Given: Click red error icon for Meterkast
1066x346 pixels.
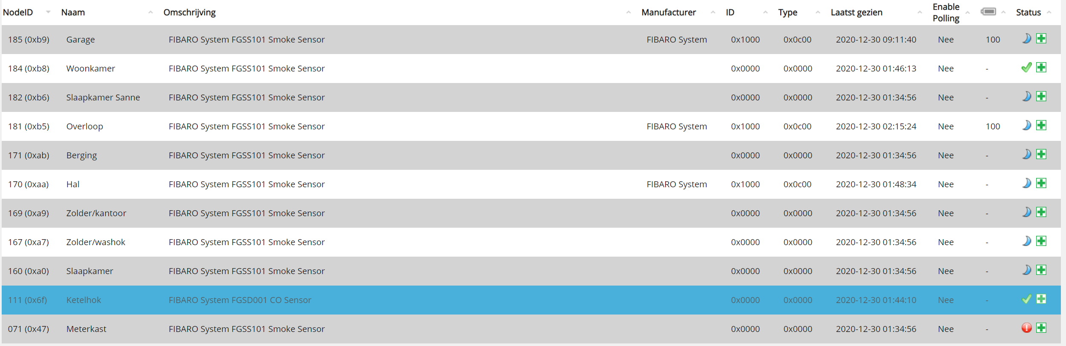Looking at the screenshot, I should point(1027,328).
